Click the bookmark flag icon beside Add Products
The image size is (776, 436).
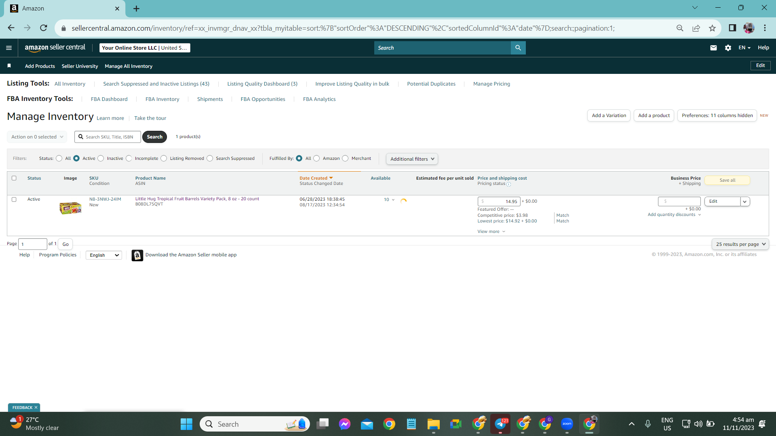coord(9,66)
